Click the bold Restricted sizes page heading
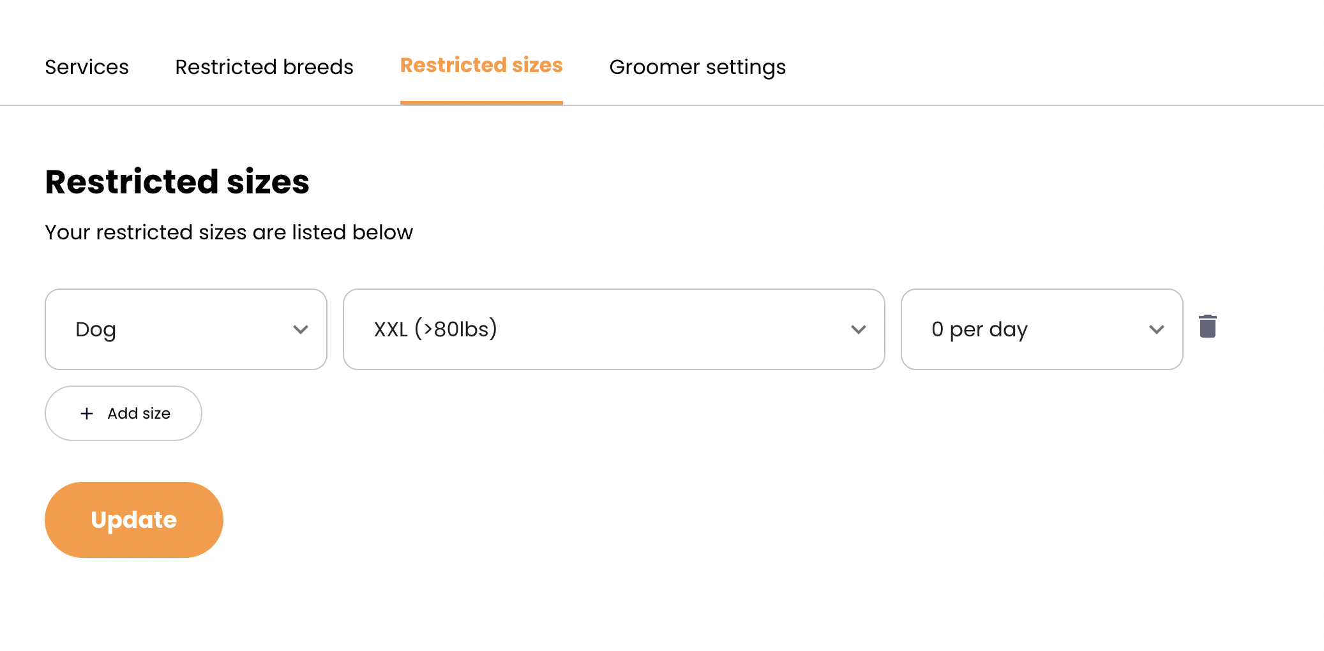The height and width of the screenshot is (651, 1324). (177, 182)
